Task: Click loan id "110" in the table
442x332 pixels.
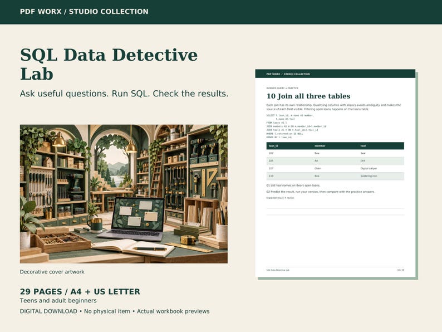Action: pos(271,176)
